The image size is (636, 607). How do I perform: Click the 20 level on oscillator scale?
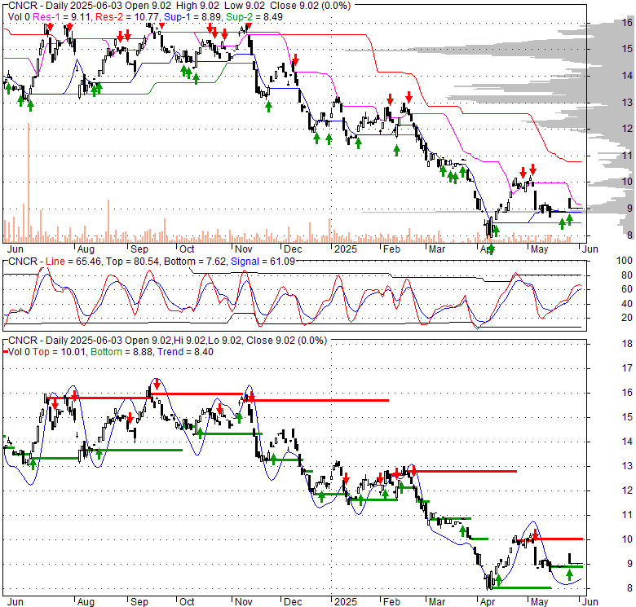tap(627, 317)
